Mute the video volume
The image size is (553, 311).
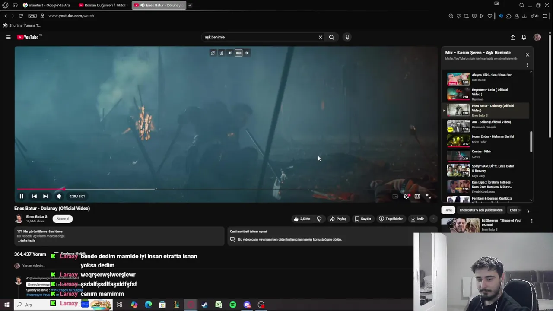click(59, 196)
